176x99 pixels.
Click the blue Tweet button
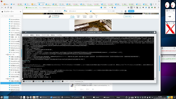(x=131, y=11)
